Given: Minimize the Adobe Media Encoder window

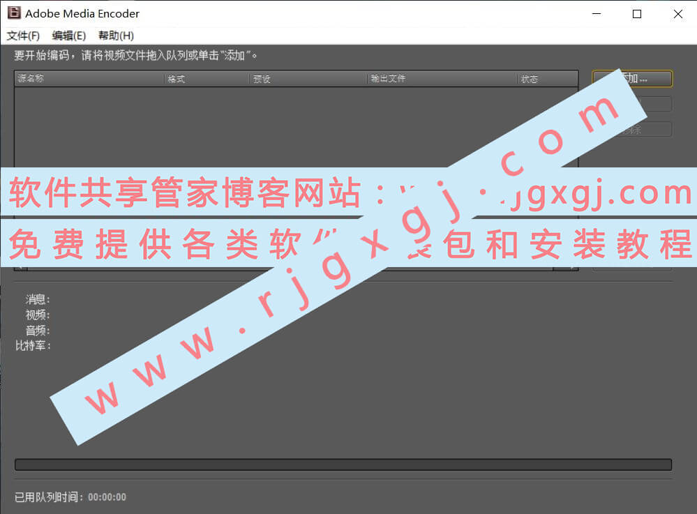Looking at the screenshot, I should tap(597, 14).
